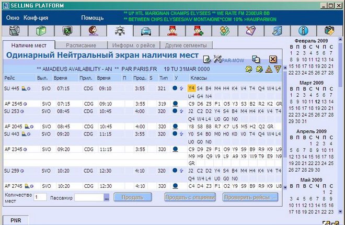The width and height of the screenshot is (345, 225).
Task: Open the blue information icon
Action: pyautogui.click(x=303, y=31)
